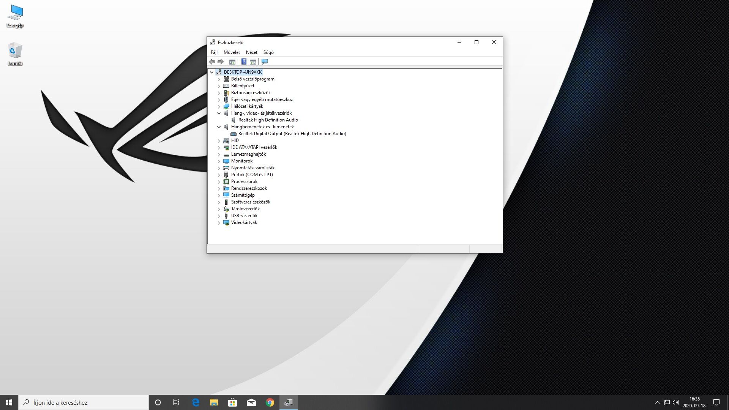Screen dimensions: 729x410
Task: Open the Művelet menu
Action: [232, 52]
